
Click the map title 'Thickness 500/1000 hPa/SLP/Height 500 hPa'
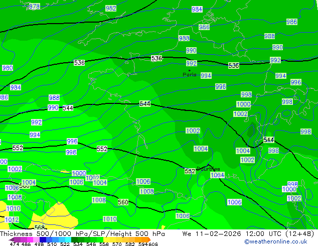point(82,234)
